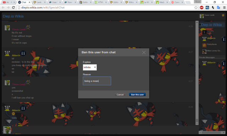
Task: Open a new browser tab
Action: (188, 2)
